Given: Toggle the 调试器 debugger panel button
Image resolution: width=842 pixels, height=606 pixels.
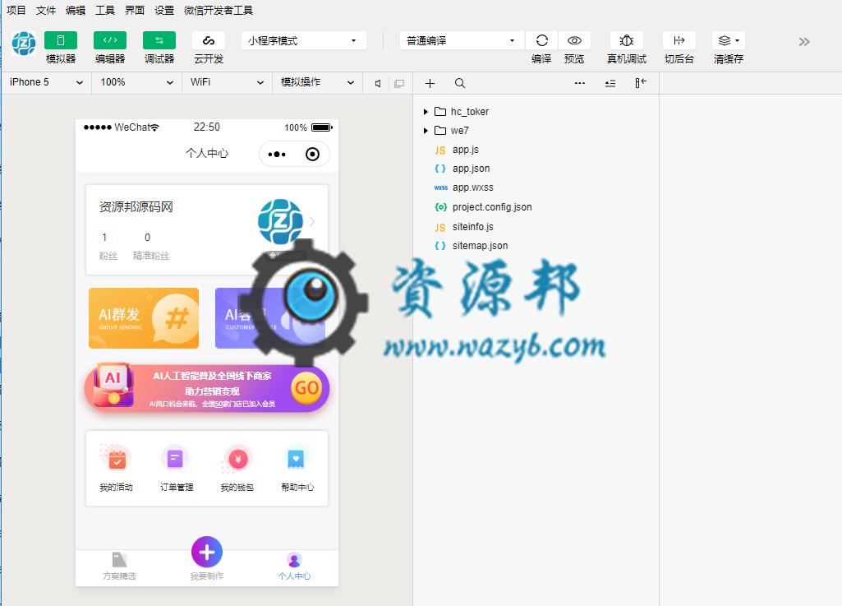Looking at the screenshot, I should click(159, 40).
